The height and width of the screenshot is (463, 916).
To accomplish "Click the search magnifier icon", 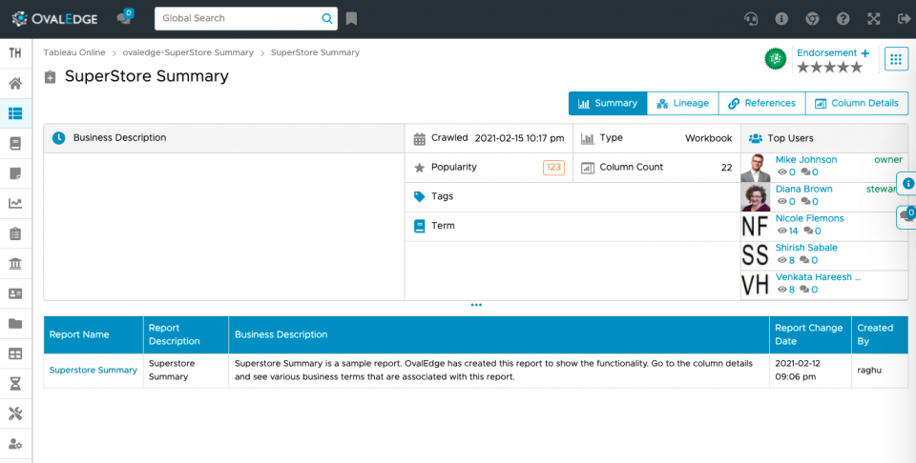I will click(x=327, y=19).
